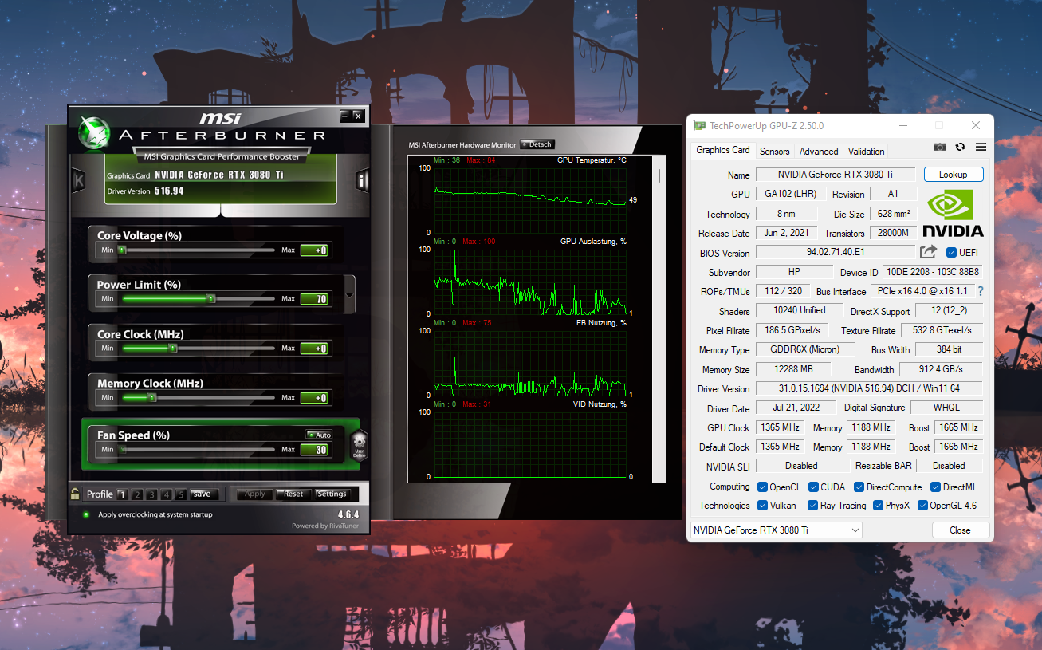This screenshot has width=1042, height=650.
Task: Switch to the Validation tab
Action: tap(867, 152)
